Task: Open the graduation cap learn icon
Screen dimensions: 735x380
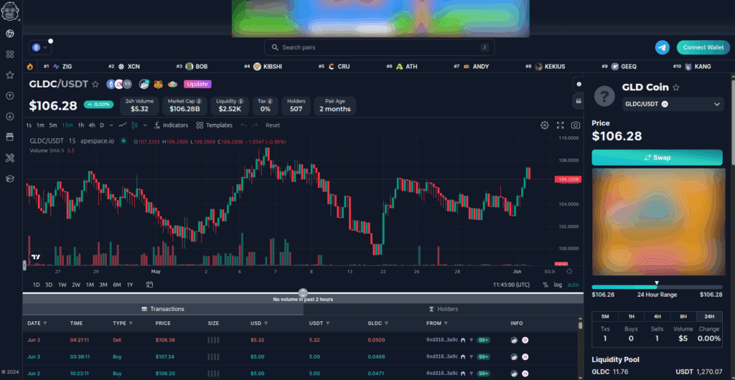Action: tap(10, 179)
